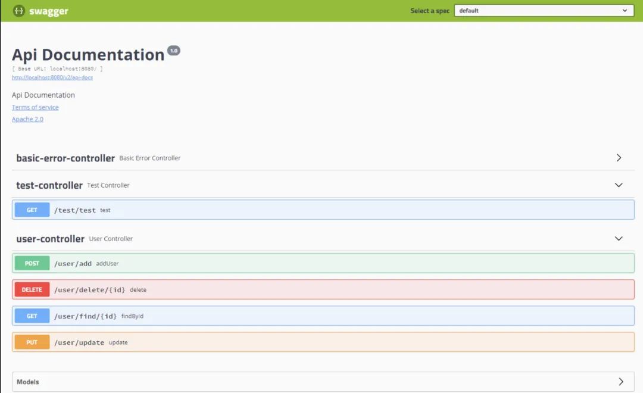Open the 'Select a spec' default dropdown
This screenshot has height=393, width=643.
(544, 11)
